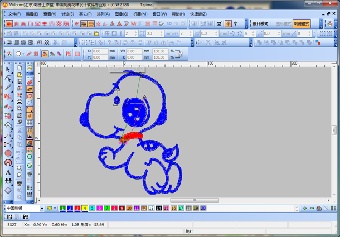Click the thread palette icon near color bar
Screen dimensions: 340x237
coord(50,208)
